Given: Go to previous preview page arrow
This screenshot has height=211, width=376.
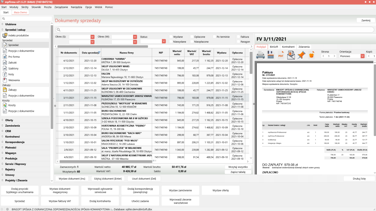Looking at the screenshot, I should [323, 56].
